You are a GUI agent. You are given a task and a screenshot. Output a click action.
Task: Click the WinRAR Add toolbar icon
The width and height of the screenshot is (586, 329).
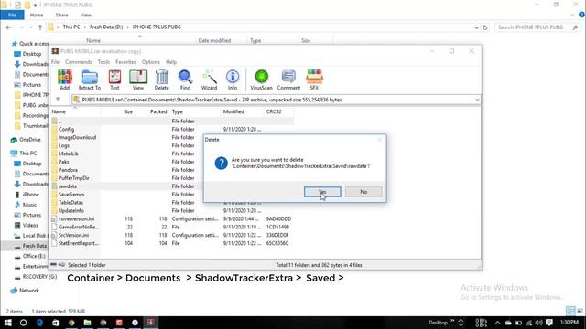coord(65,80)
